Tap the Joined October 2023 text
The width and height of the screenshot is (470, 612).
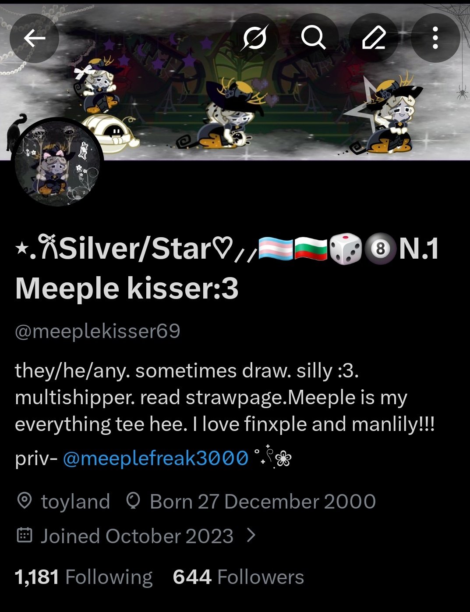pyautogui.click(x=137, y=536)
